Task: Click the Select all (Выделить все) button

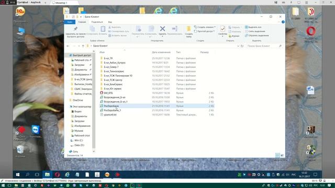Action: pyautogui.click(x=253, y=27)
